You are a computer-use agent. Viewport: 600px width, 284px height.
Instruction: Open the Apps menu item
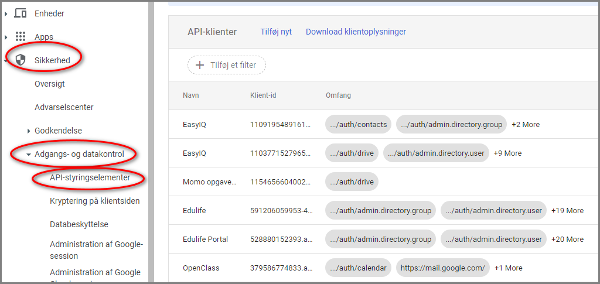tap(44, 37)
